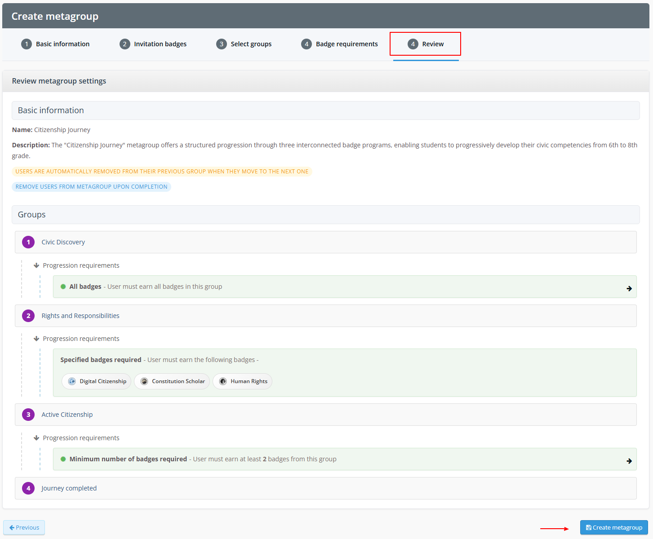Click the save icon on Create metagroup

tap(589, 527)
